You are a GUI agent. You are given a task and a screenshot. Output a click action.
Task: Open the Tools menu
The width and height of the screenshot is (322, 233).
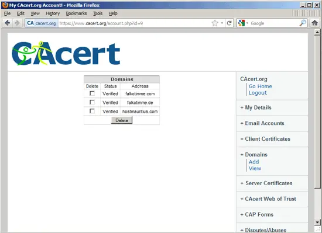98,13
